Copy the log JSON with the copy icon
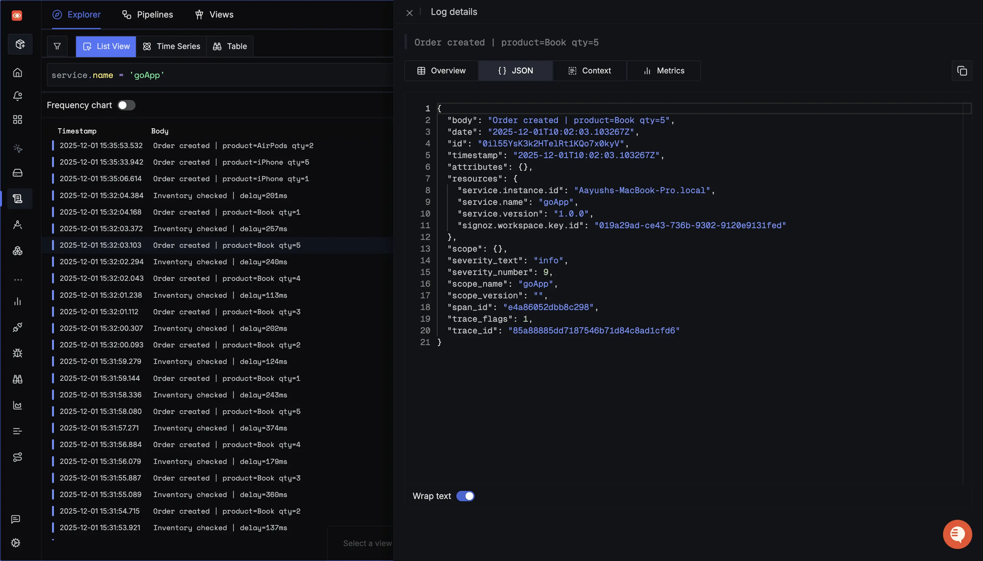The height and width of the screenshot is (561, 983). click(962, 70)
